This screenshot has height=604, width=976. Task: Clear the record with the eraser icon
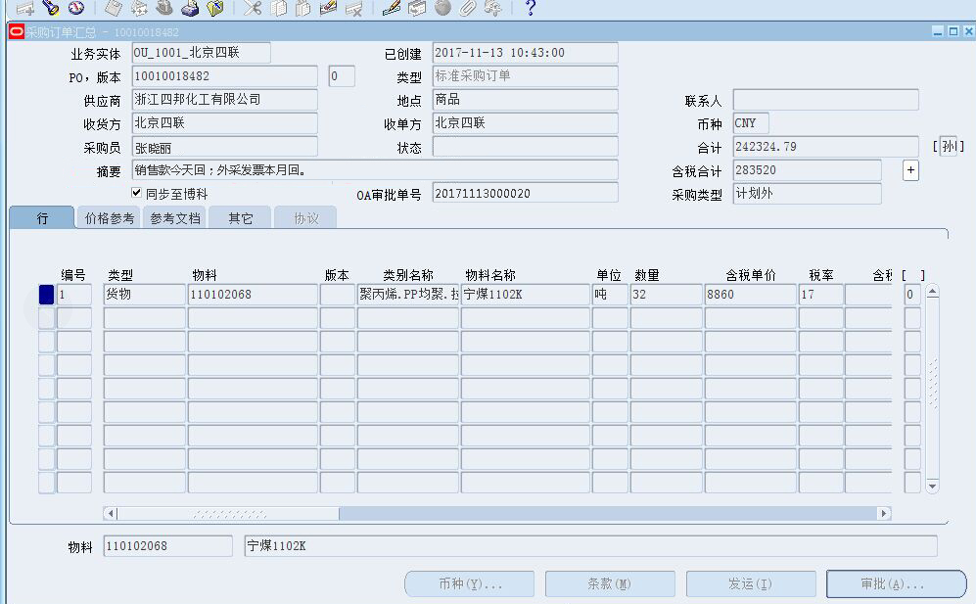click(328, 10)
